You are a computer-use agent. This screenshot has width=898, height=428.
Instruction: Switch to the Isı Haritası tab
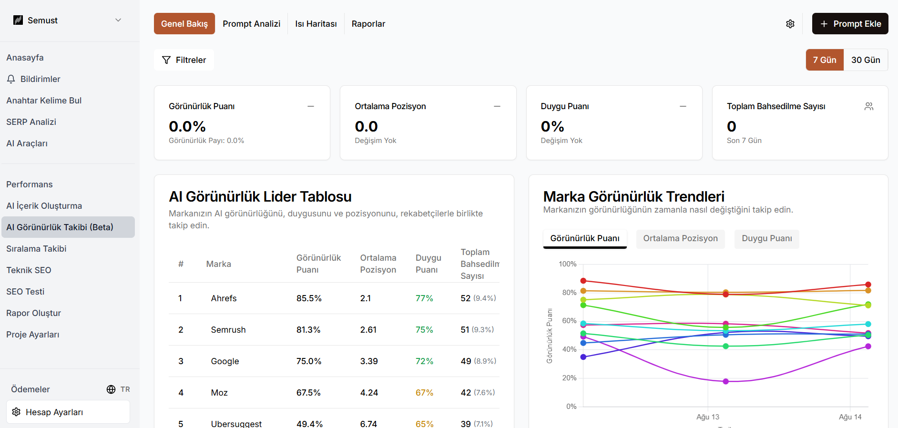click(316, 24)
